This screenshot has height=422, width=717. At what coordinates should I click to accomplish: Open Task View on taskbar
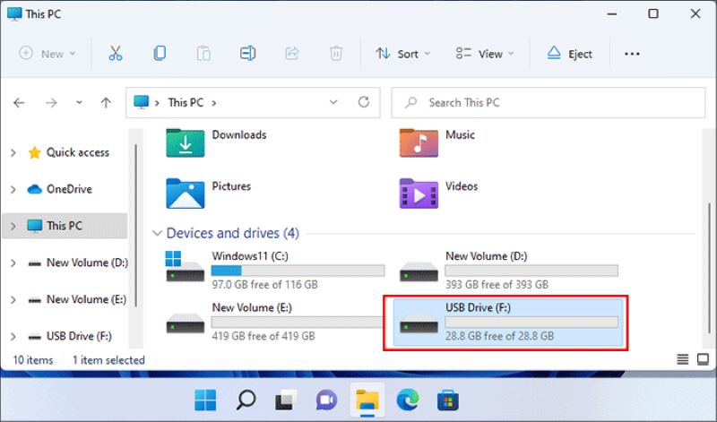286,400
